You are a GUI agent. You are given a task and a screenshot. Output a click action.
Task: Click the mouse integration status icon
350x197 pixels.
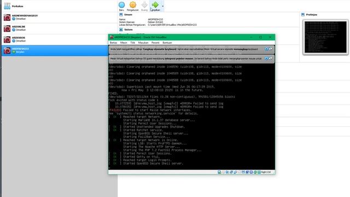[255, 172]
